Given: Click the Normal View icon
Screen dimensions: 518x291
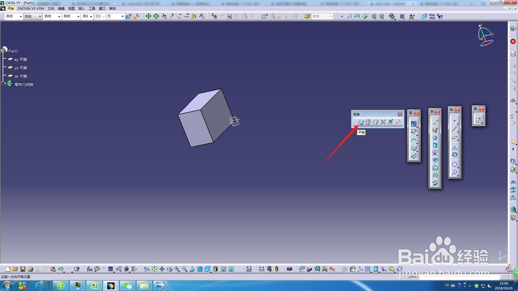Looking at the screenshot, I should [x=192, y=269].
